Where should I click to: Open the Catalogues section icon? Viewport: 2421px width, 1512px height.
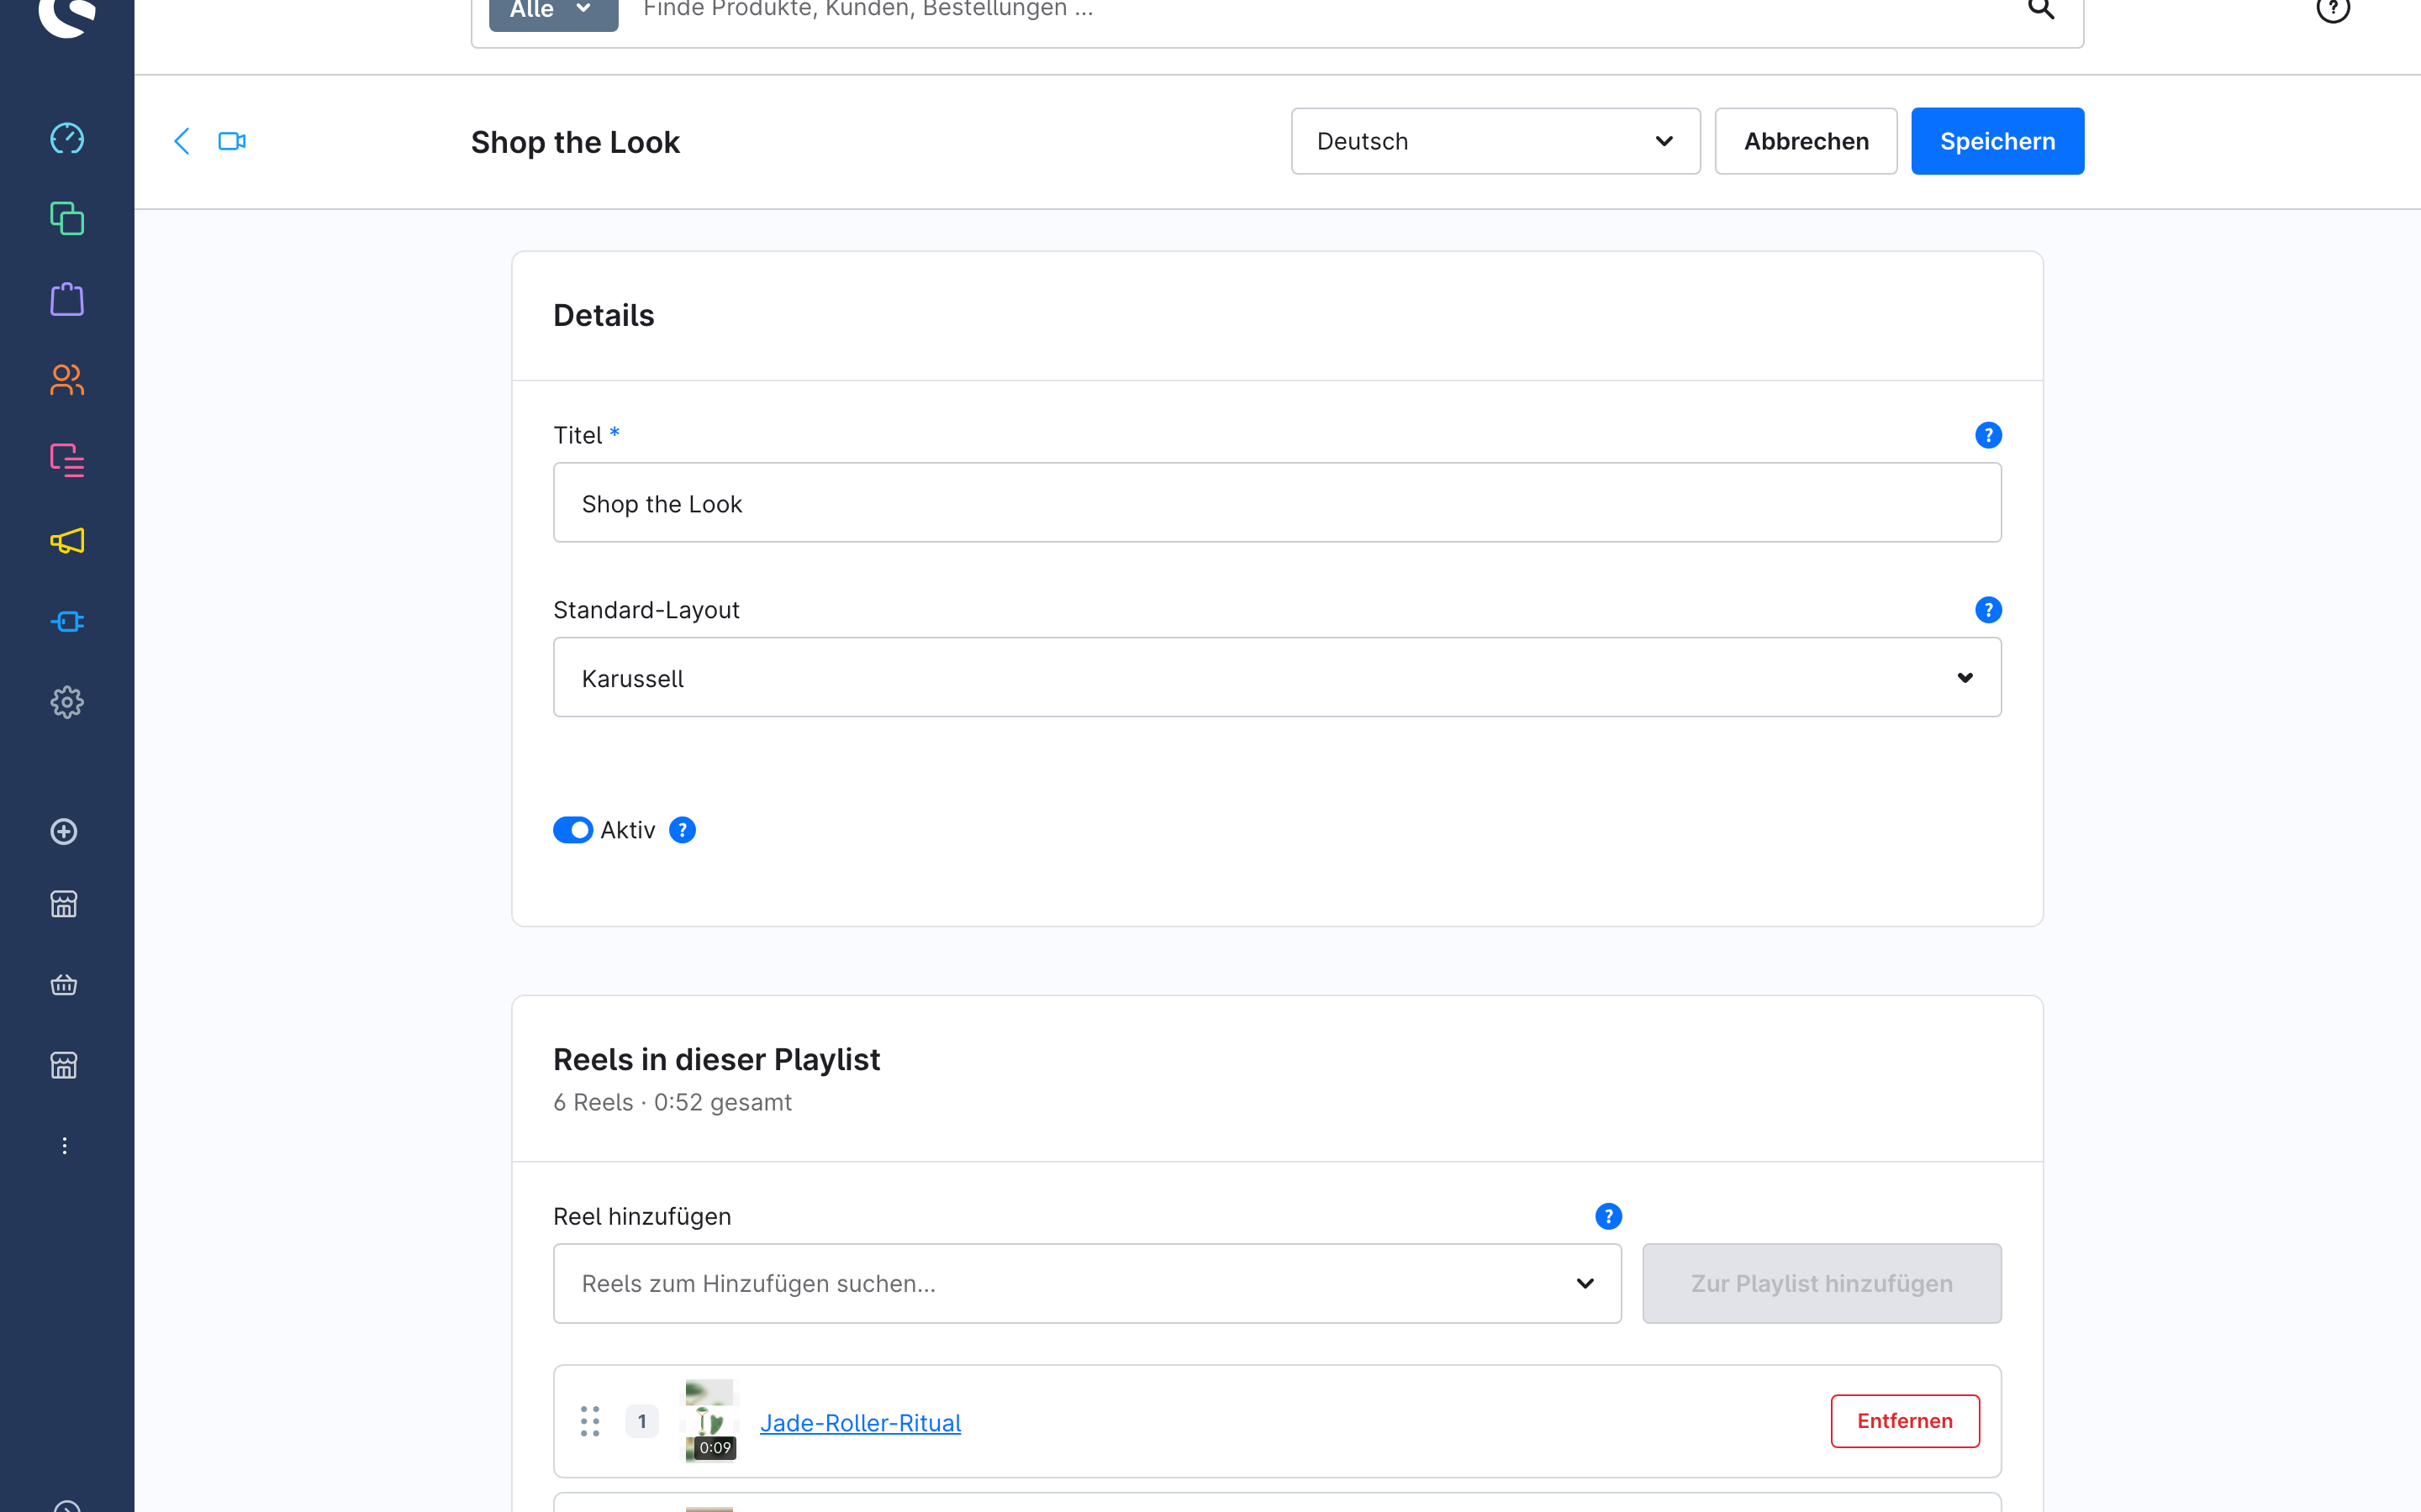(x=67, y=219)
